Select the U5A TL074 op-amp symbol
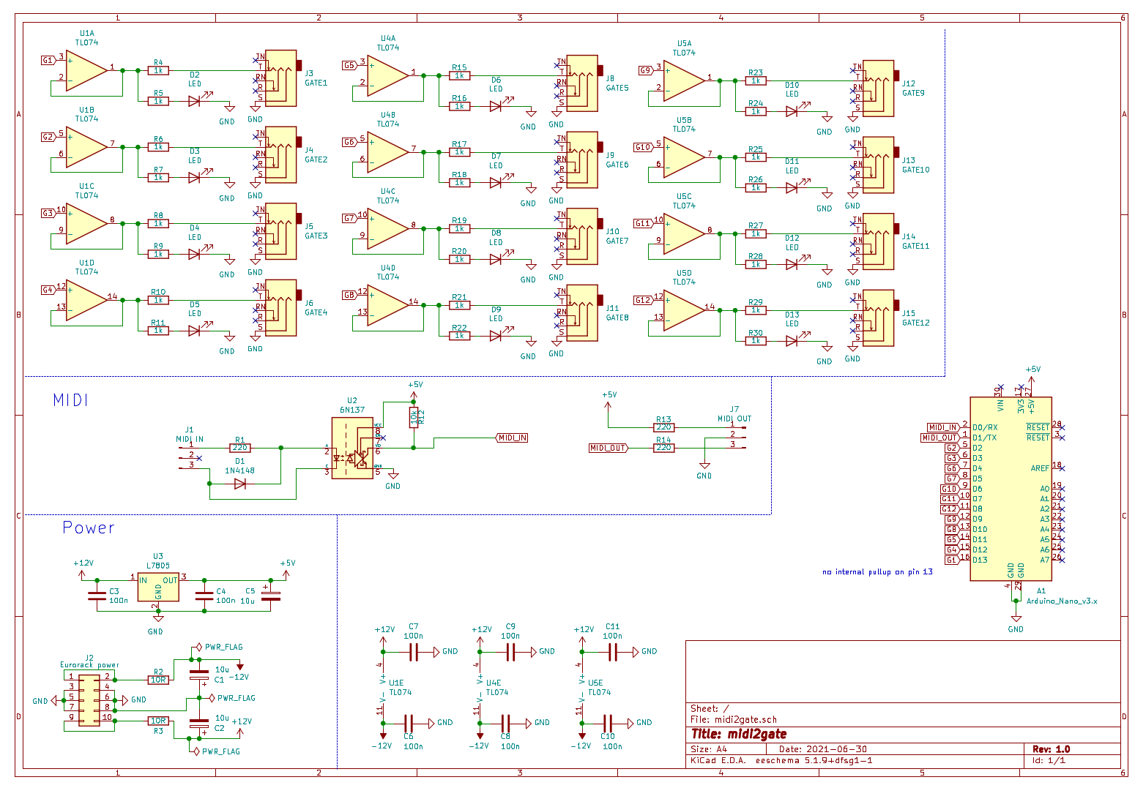The width and height of the screenshot is (1135, 788). [684, 81]
